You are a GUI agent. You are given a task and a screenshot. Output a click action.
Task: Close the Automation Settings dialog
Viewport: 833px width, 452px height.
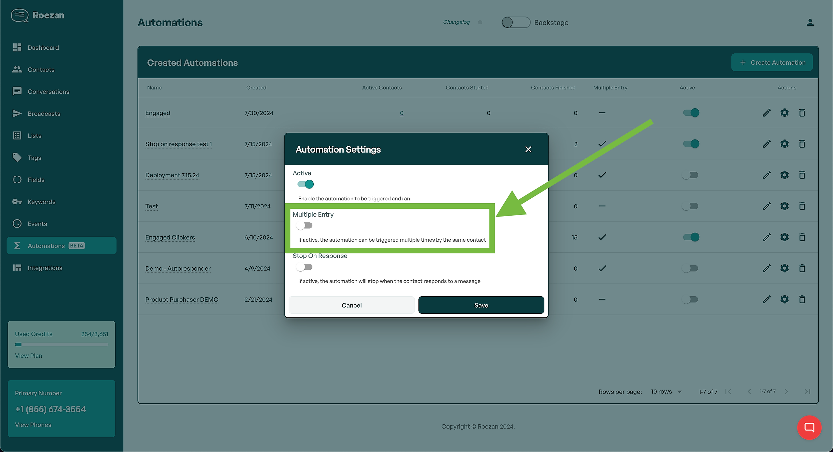point(528,149)
